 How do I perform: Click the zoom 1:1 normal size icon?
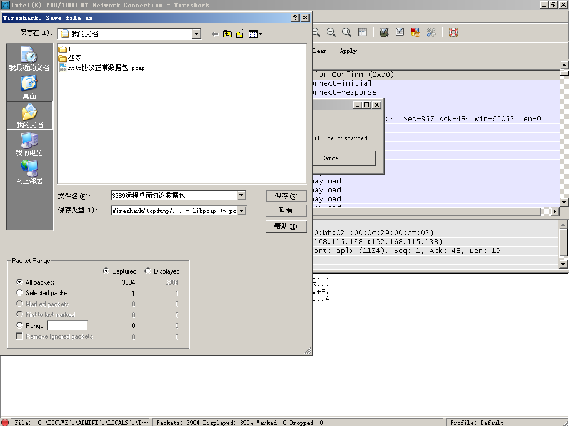tap(347, 32)
